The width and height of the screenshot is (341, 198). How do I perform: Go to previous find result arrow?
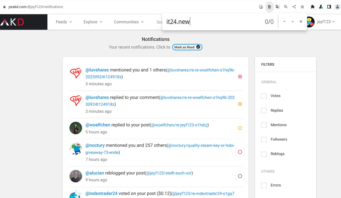(x=284, y=22)
